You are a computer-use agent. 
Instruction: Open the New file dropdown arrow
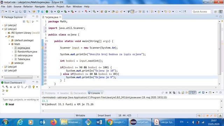(x=6, y=12)
